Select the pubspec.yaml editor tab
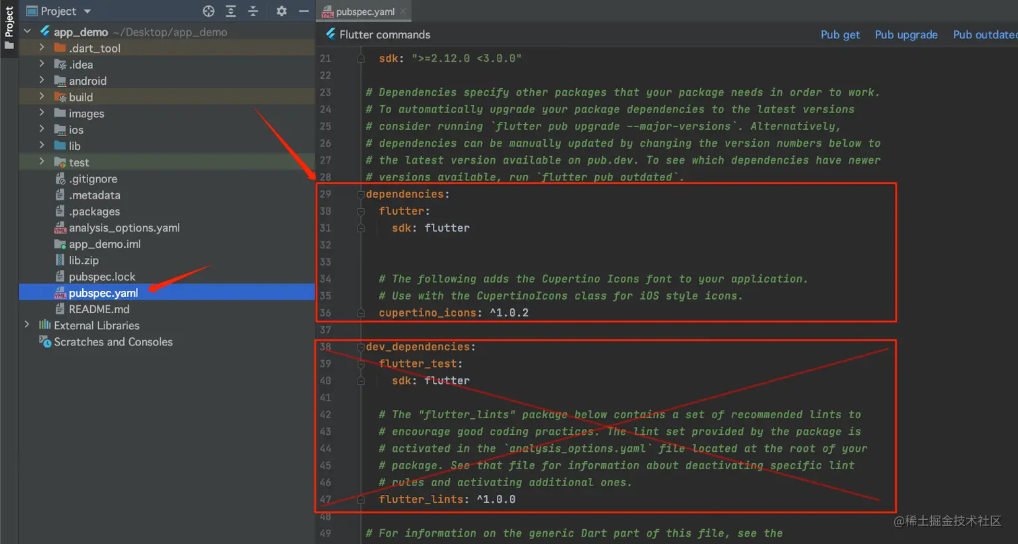Viewport: 1018px width, 544px height. coord(364,11)
